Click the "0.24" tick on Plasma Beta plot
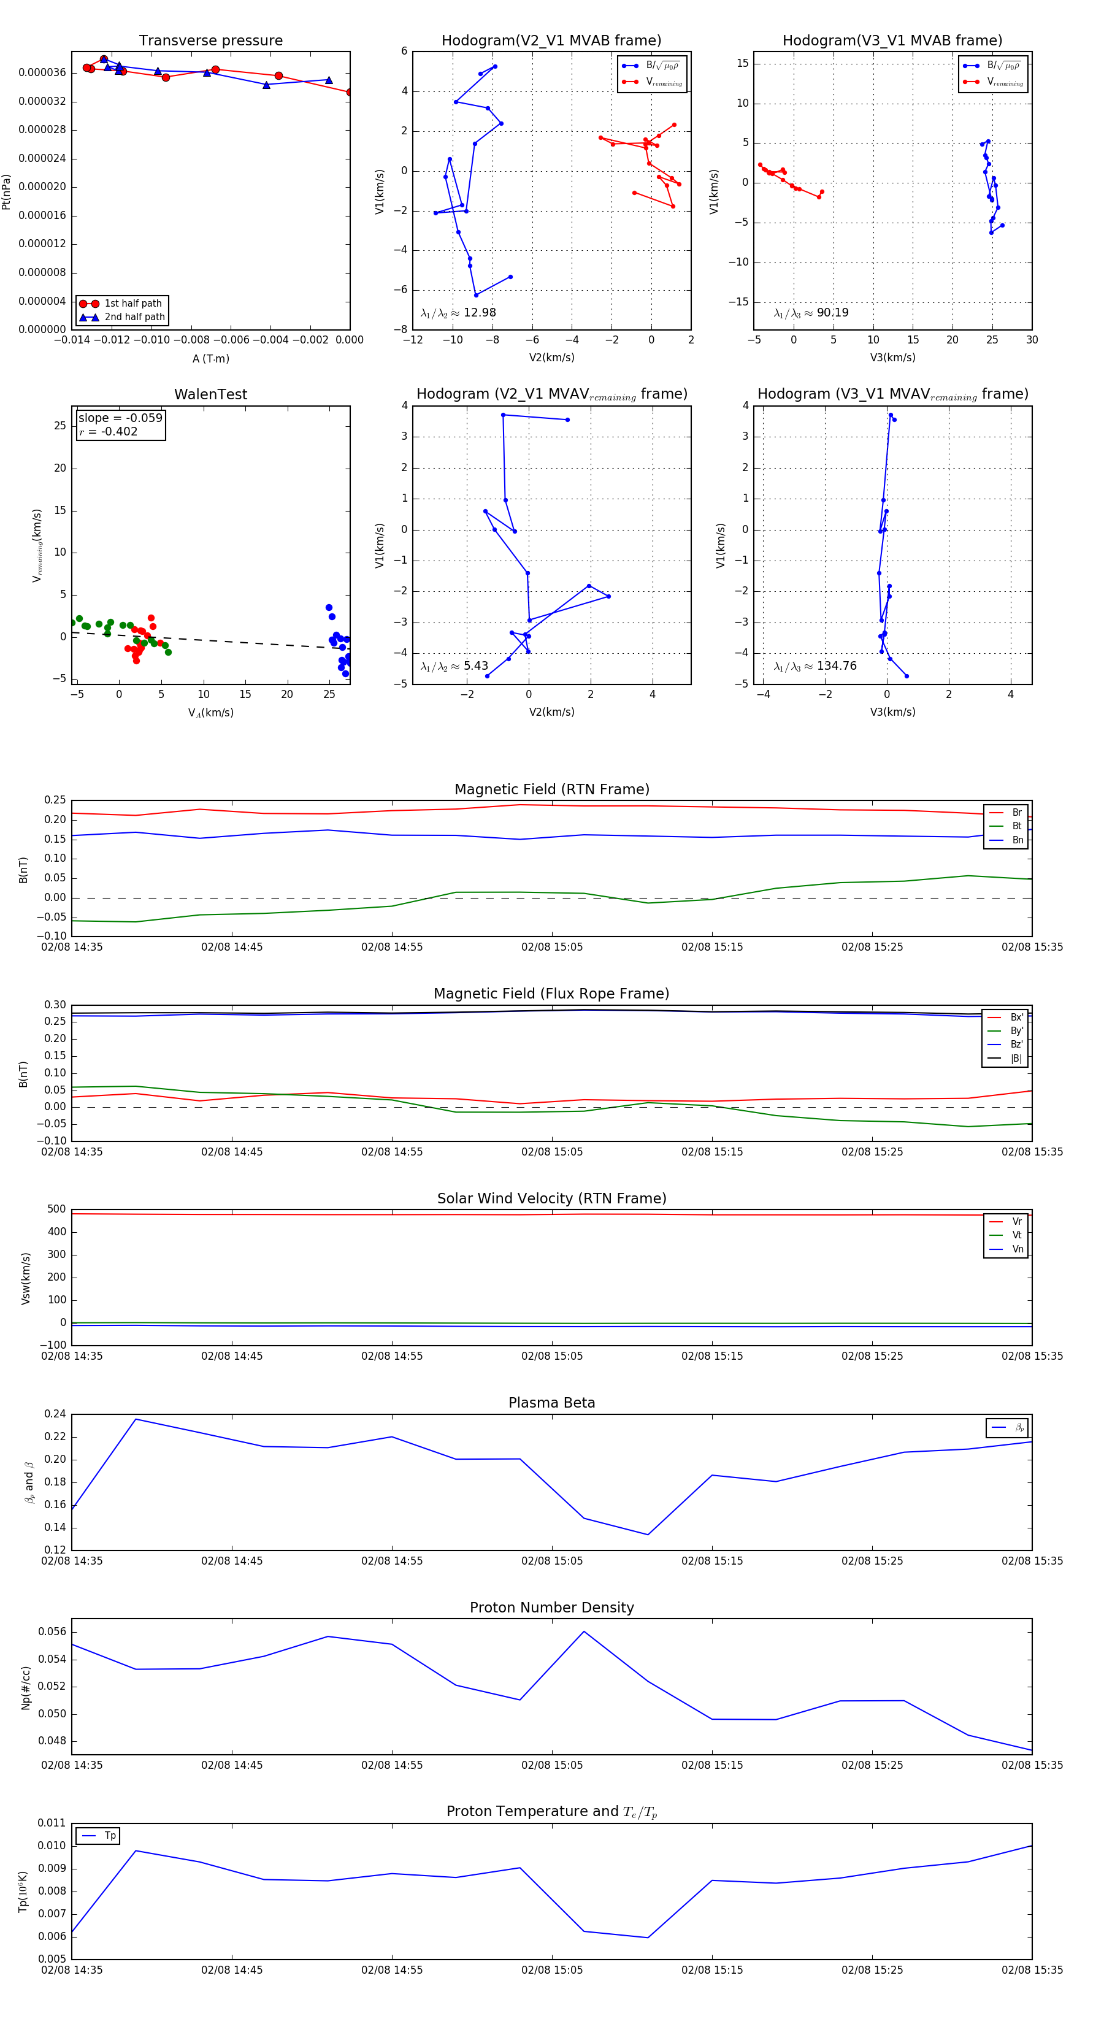The height and width of the screenshot is (2024, 1104). [55, 1414]
